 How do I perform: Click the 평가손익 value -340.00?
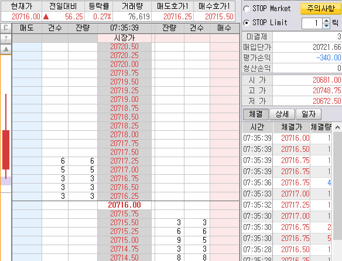click(329, 57)
